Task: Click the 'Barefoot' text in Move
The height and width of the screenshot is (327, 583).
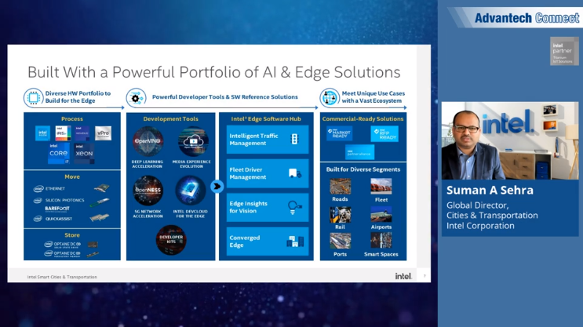Action: point(56,209)
